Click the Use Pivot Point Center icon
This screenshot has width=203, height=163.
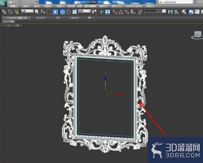tap(95, 12)
